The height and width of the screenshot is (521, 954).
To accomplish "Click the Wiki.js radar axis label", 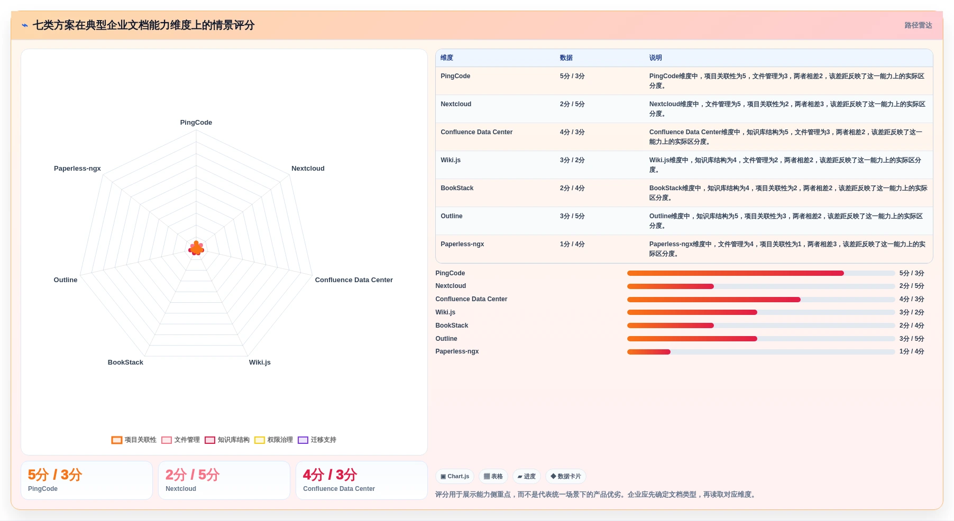I will pos(260,362).
